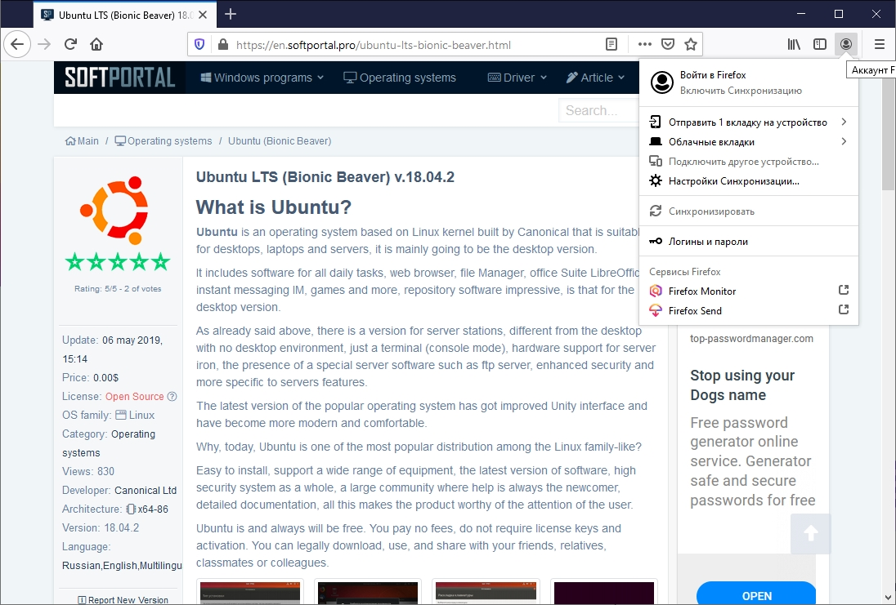Click the Canonical Ltd developer text

click(x=146, y=490)
